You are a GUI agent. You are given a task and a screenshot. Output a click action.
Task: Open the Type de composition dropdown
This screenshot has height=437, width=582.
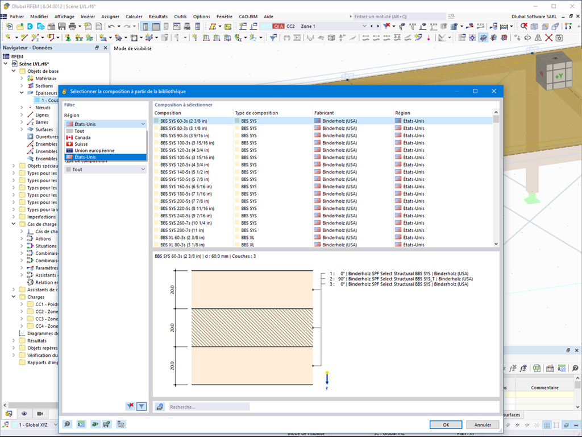click(x=105, y=170)
